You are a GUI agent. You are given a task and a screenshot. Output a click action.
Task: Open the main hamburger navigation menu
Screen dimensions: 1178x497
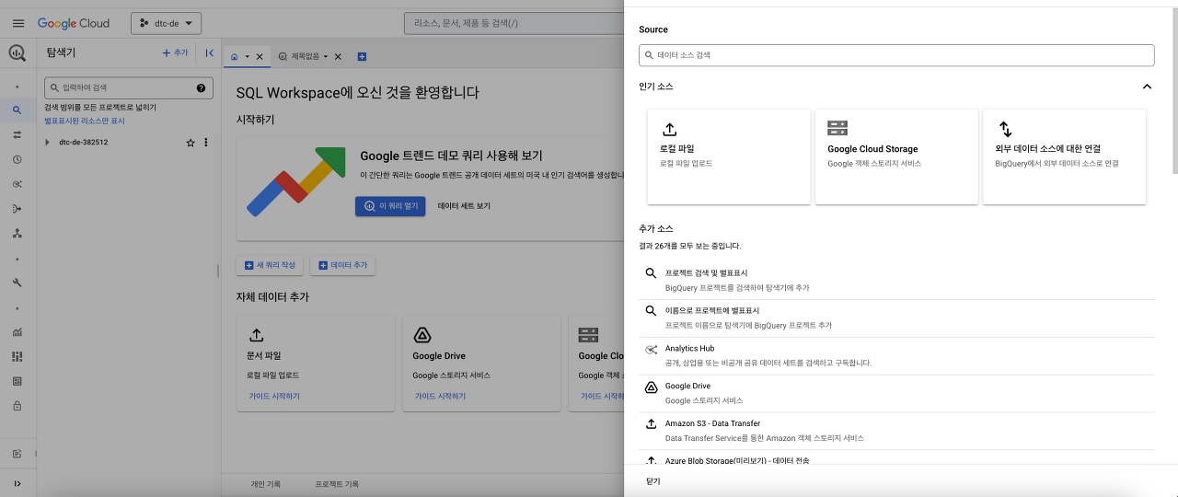(x=18, y=23)
